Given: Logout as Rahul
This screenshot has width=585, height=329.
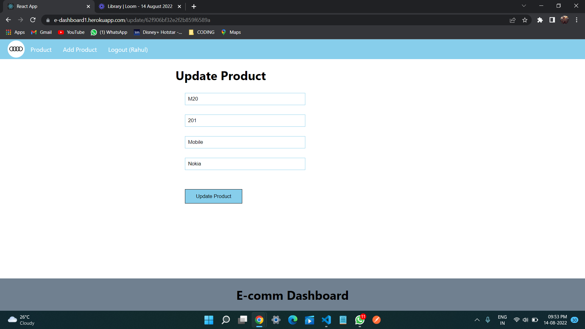Looking at the screenshot, I should [x=128, y=49].
